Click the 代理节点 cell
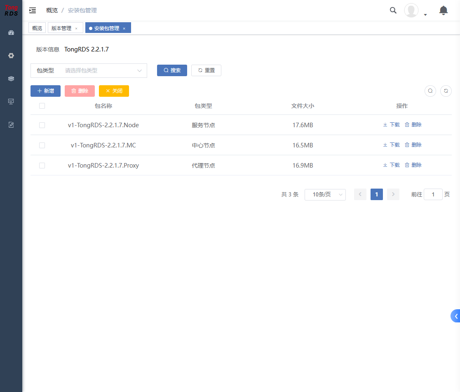The width and height of the screenshot is (460, 392). (203, 166)
